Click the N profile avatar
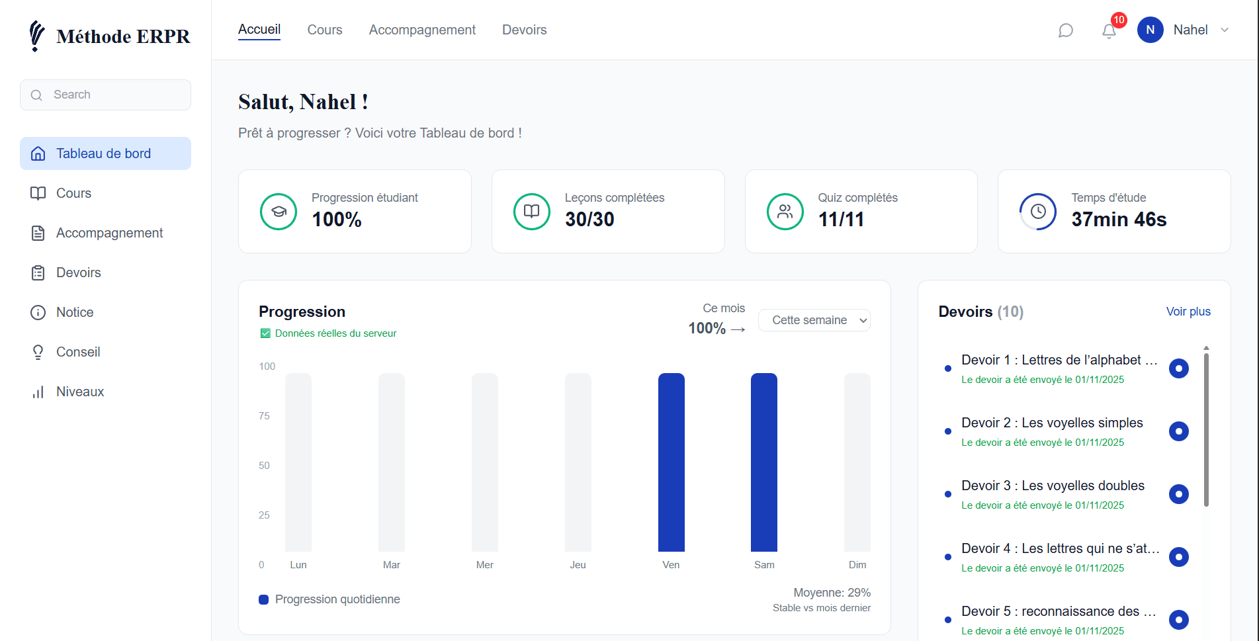 [x=1150, y=30]
